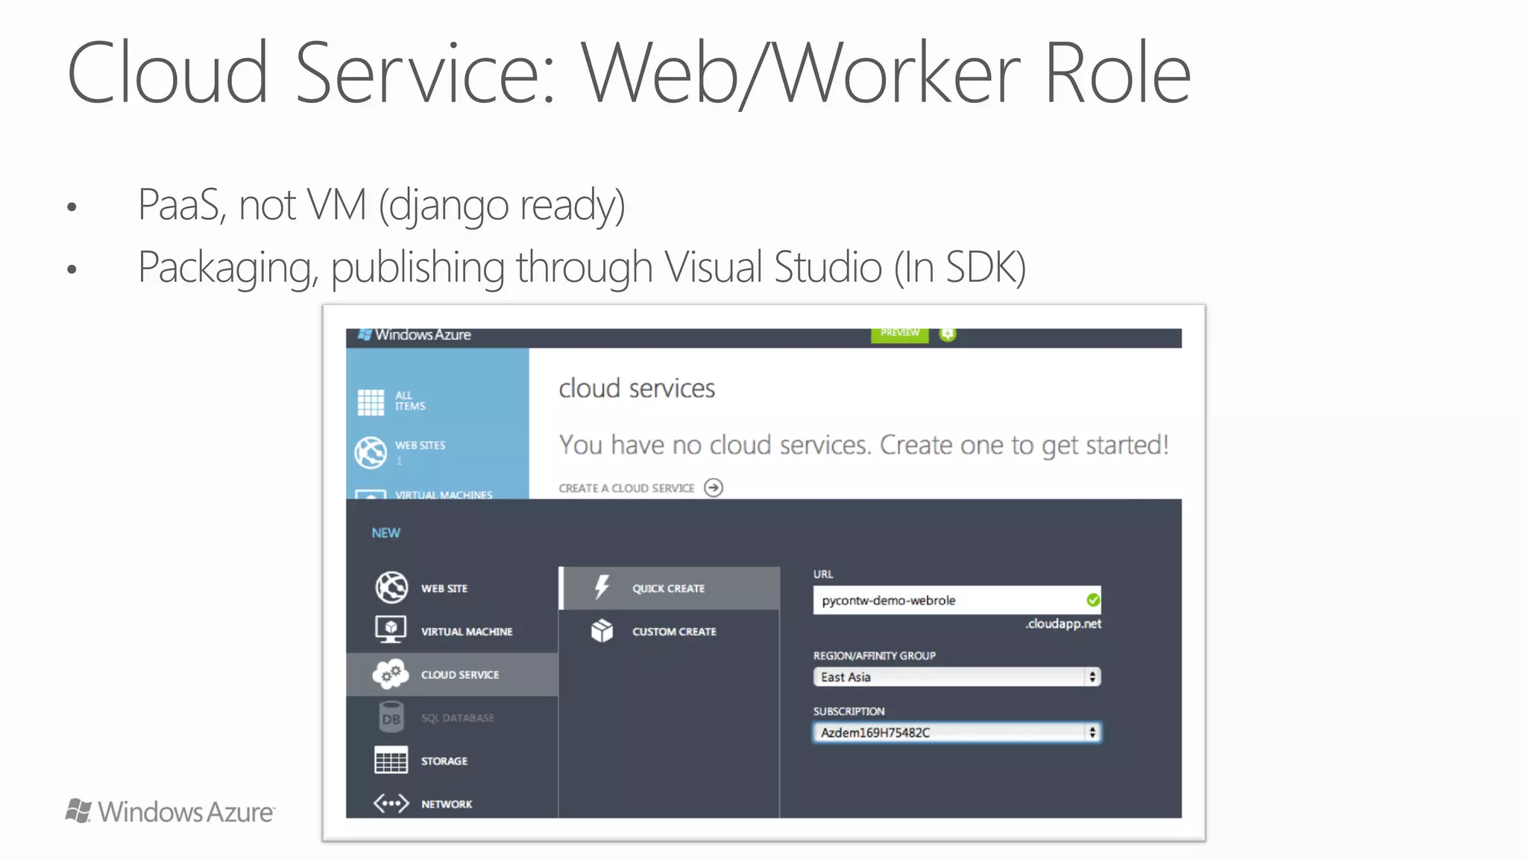Screen dimensions: 1527x859
Task: Click the Storage table icon
Action: pyautogui.click(x=391, y=761)
